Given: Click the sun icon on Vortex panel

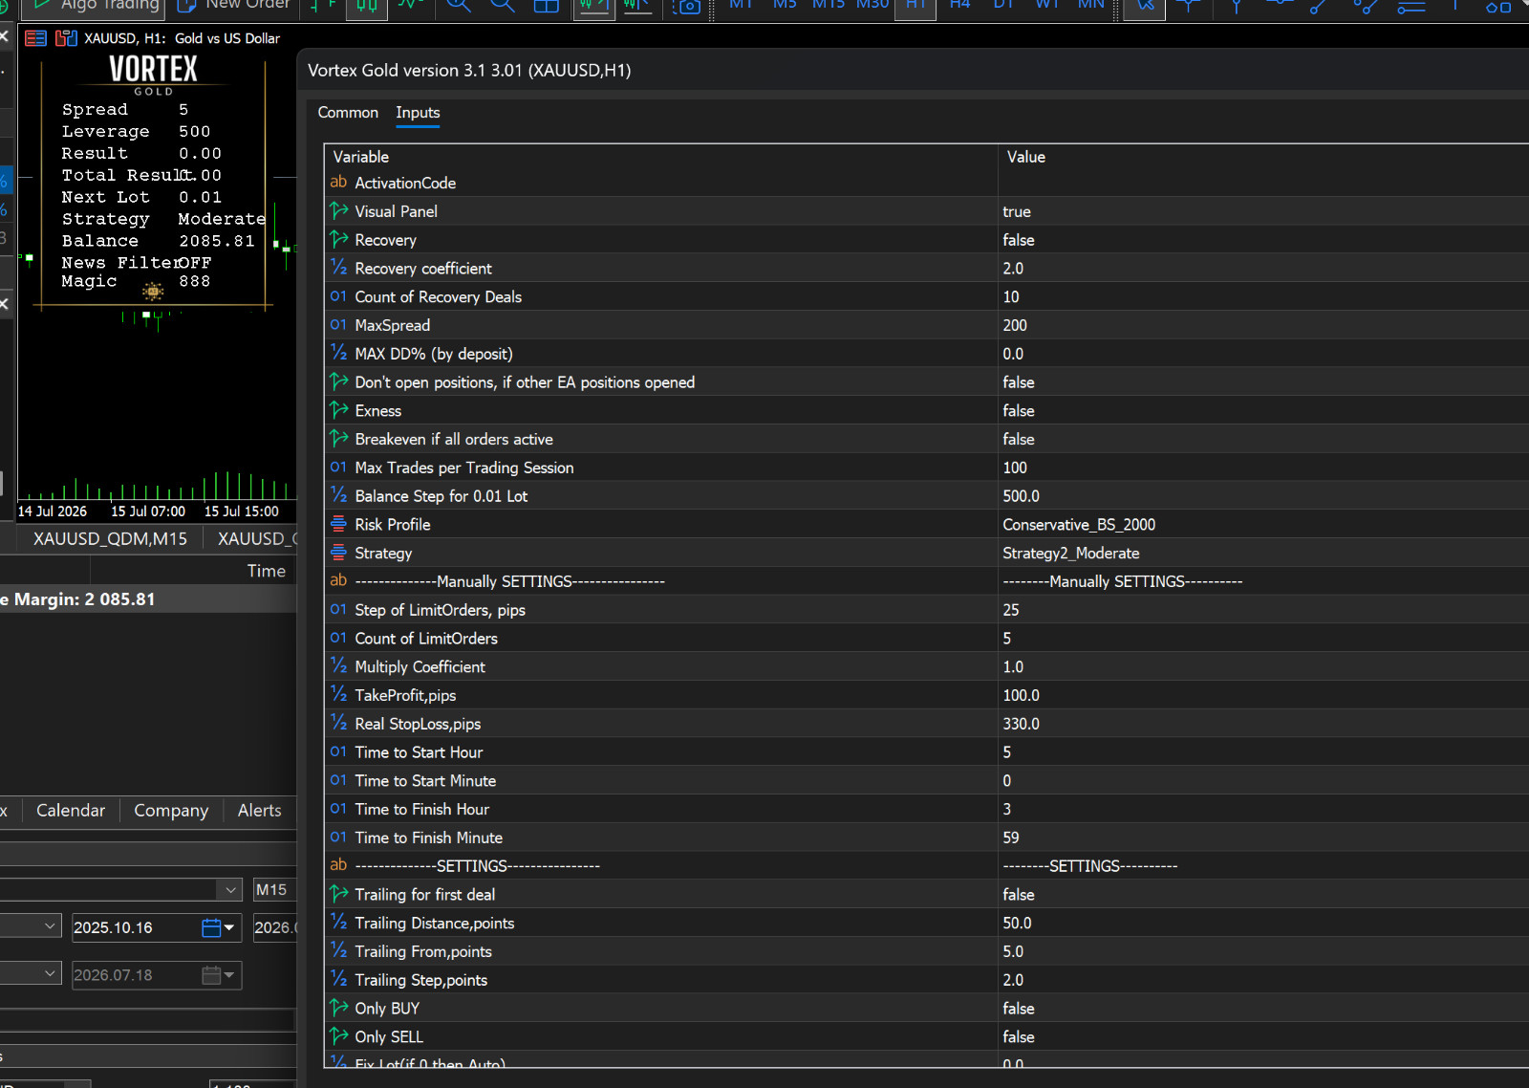Looking at the screenshot, I should coord(152,292).
